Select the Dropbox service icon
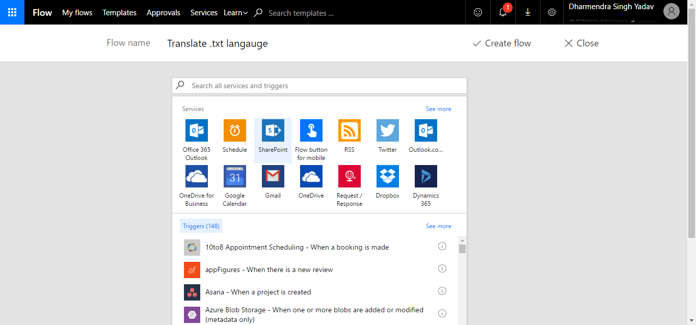The image size is (696, 325). [x=388, y=176]
